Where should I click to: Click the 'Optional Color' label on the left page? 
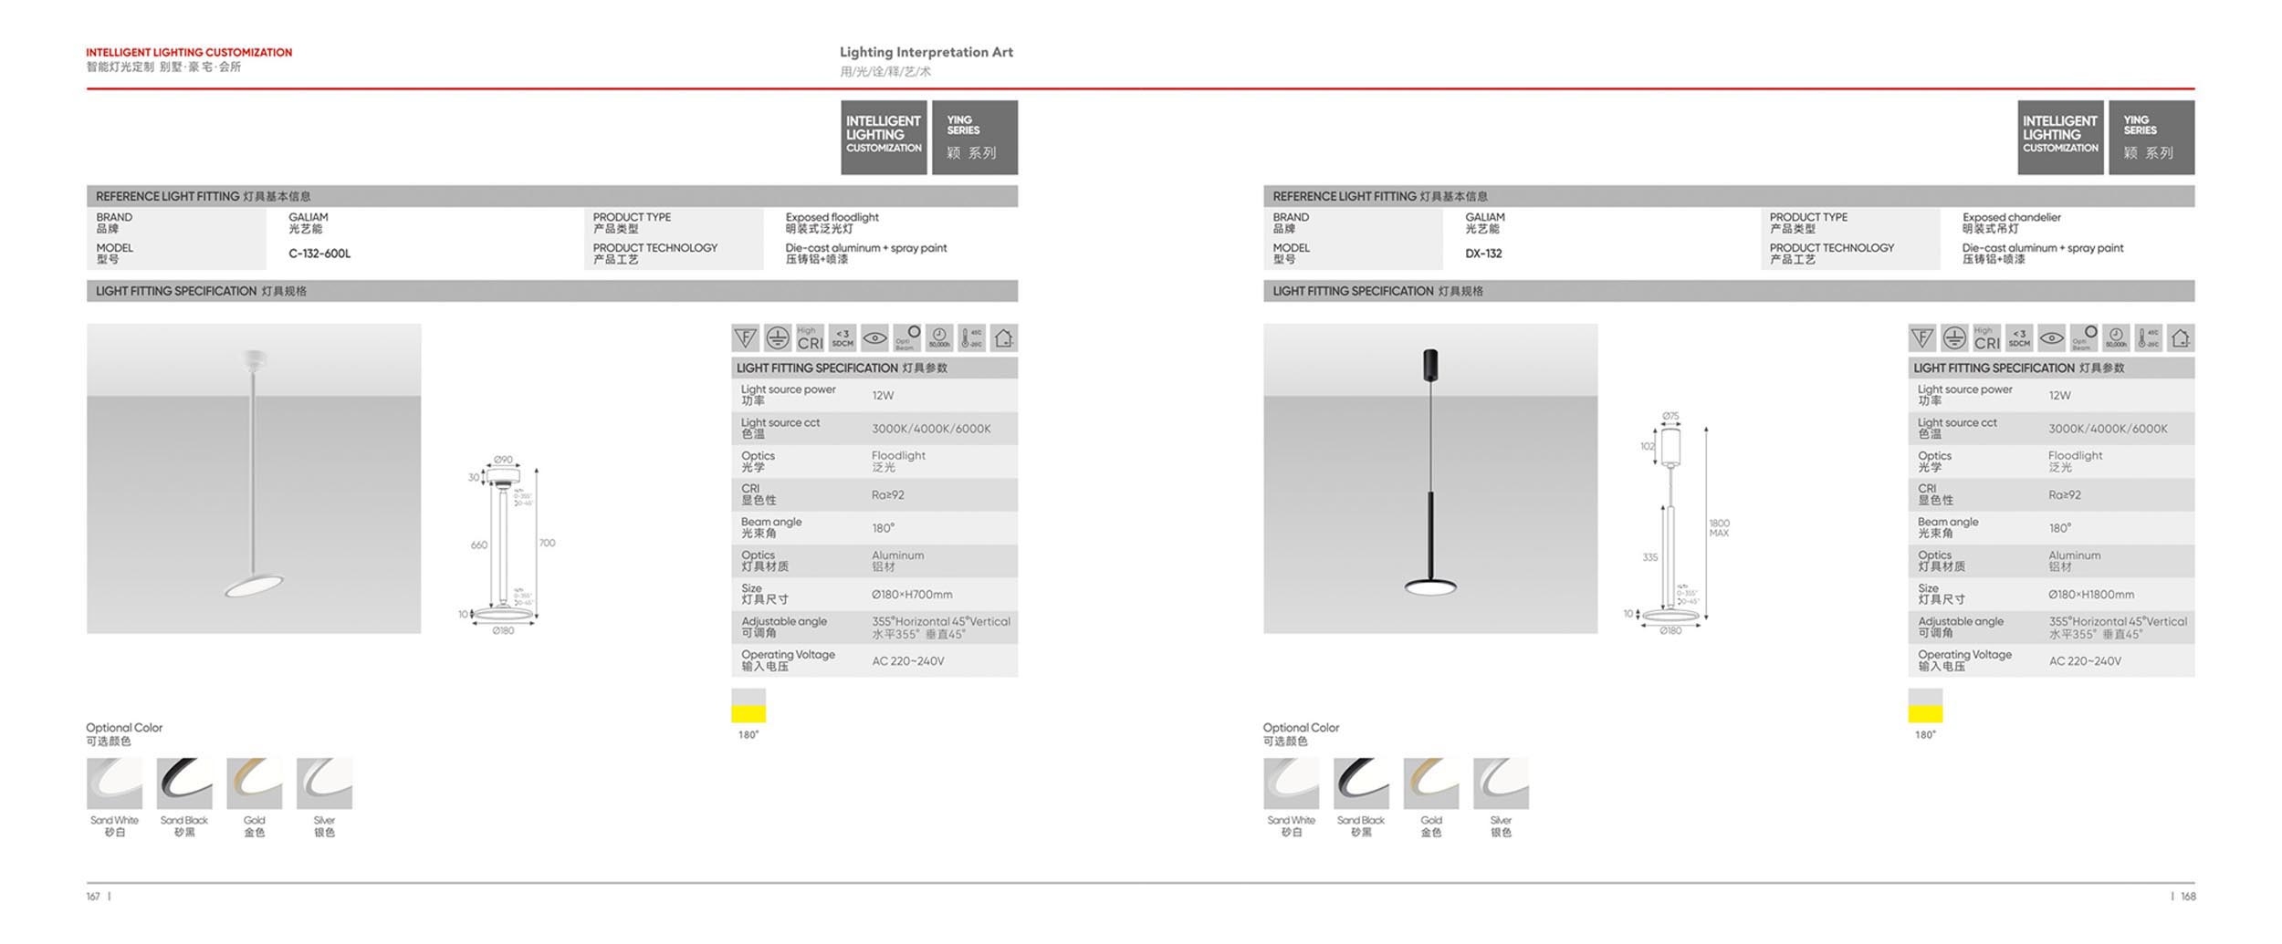tap(124, 728)
